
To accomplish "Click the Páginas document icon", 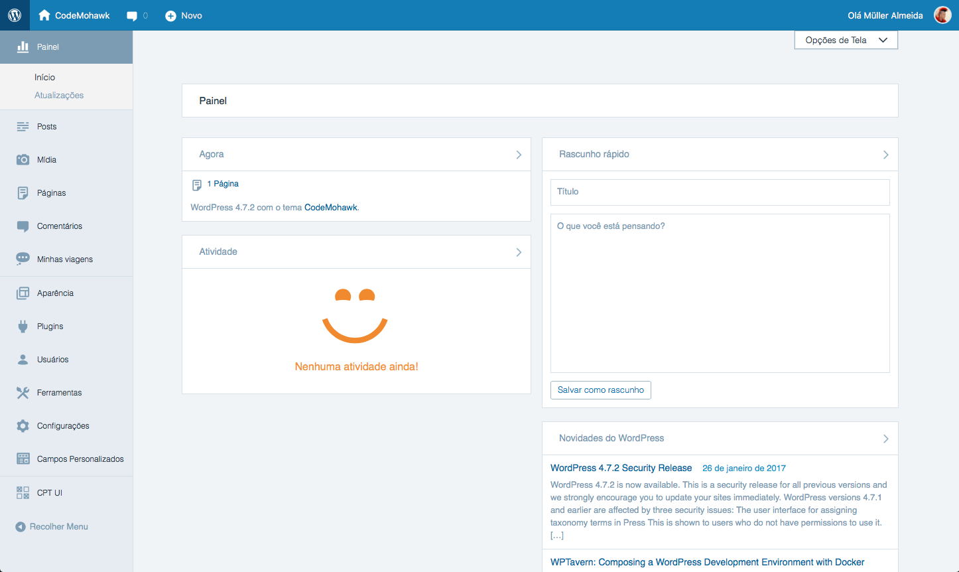I will [23, 193].
